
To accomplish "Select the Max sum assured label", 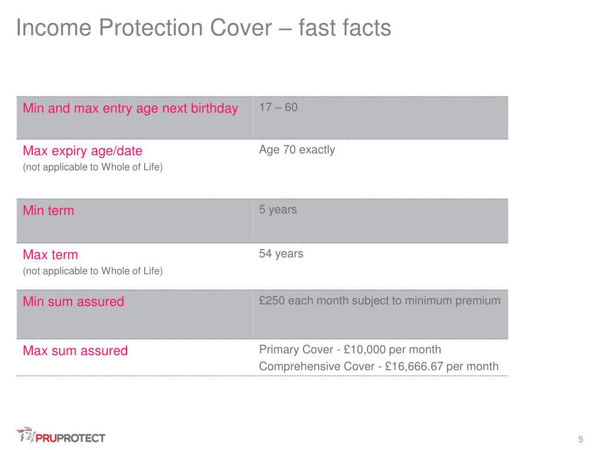I will [76, 350].
